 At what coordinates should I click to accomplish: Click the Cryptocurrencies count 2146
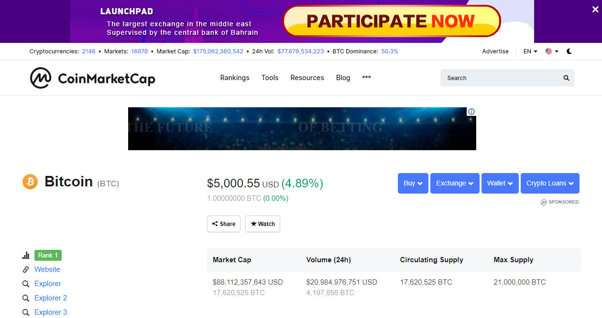pyautogui.click(x=89, y=51)
